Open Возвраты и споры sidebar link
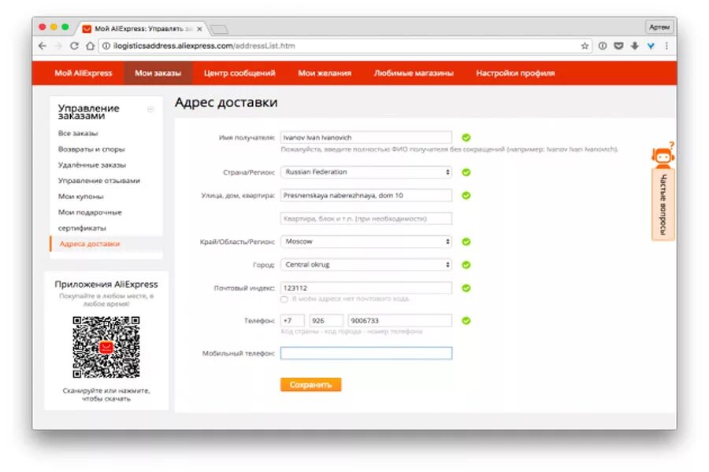This screenshot has width=709, height=472. 91,149
